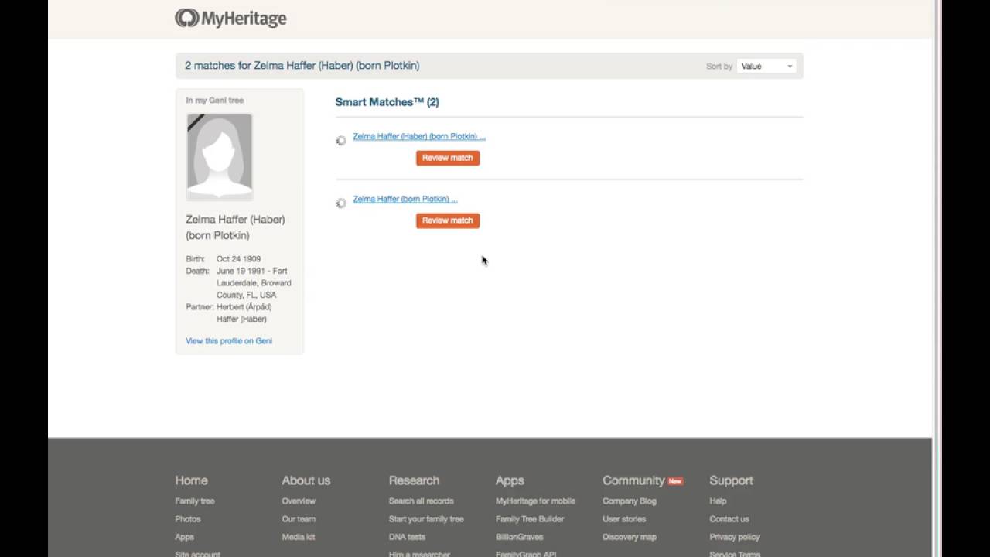The width and height of the screenshot is (990, 557).
Task: Open footer 'Discovery map' link
Action: [630, 537]
